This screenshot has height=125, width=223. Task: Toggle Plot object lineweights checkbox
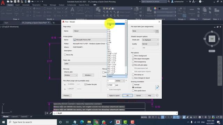click(x=133, y=59)
